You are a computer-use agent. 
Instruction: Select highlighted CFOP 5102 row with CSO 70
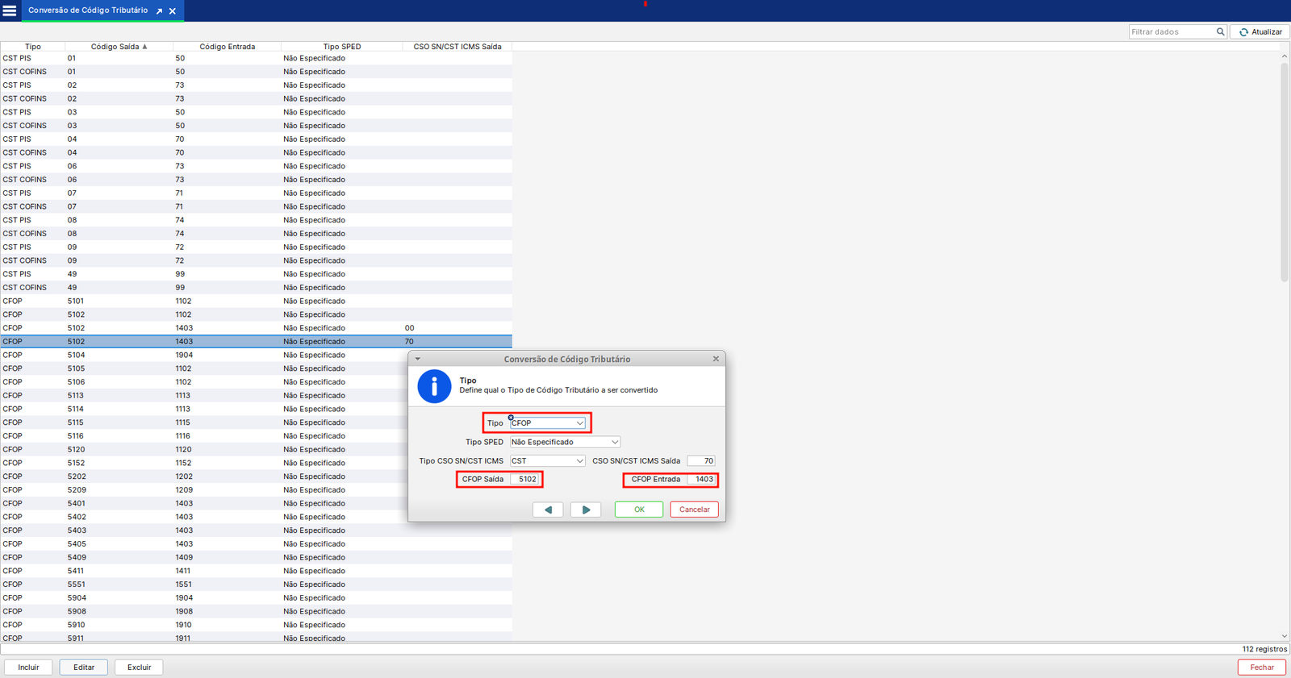click(256, 342)
